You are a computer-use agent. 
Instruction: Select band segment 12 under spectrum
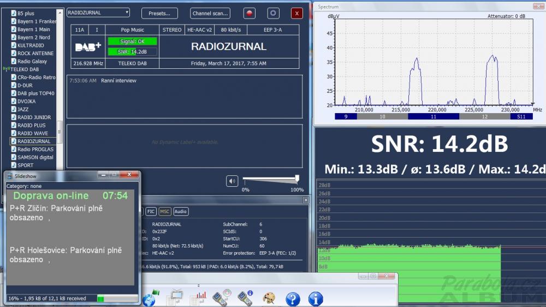(485, 117)
